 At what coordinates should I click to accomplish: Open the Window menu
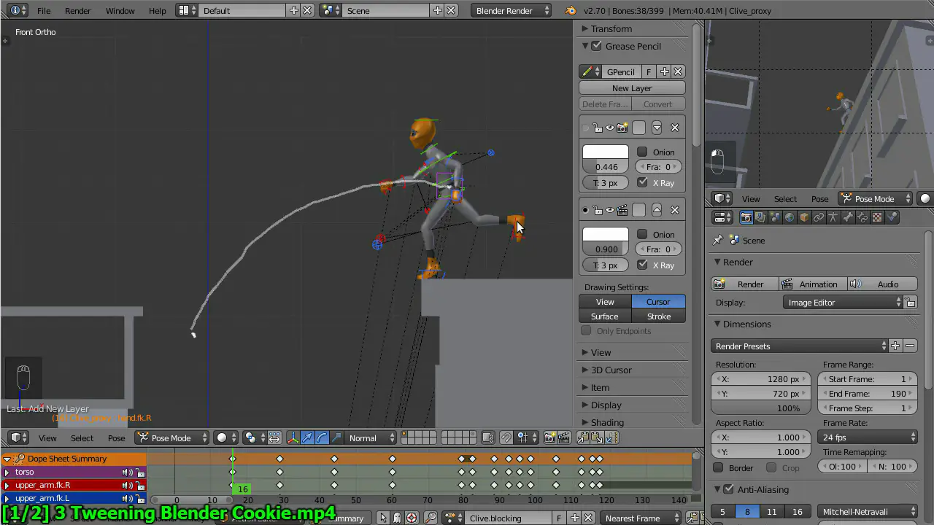click(x=120, y=11)
